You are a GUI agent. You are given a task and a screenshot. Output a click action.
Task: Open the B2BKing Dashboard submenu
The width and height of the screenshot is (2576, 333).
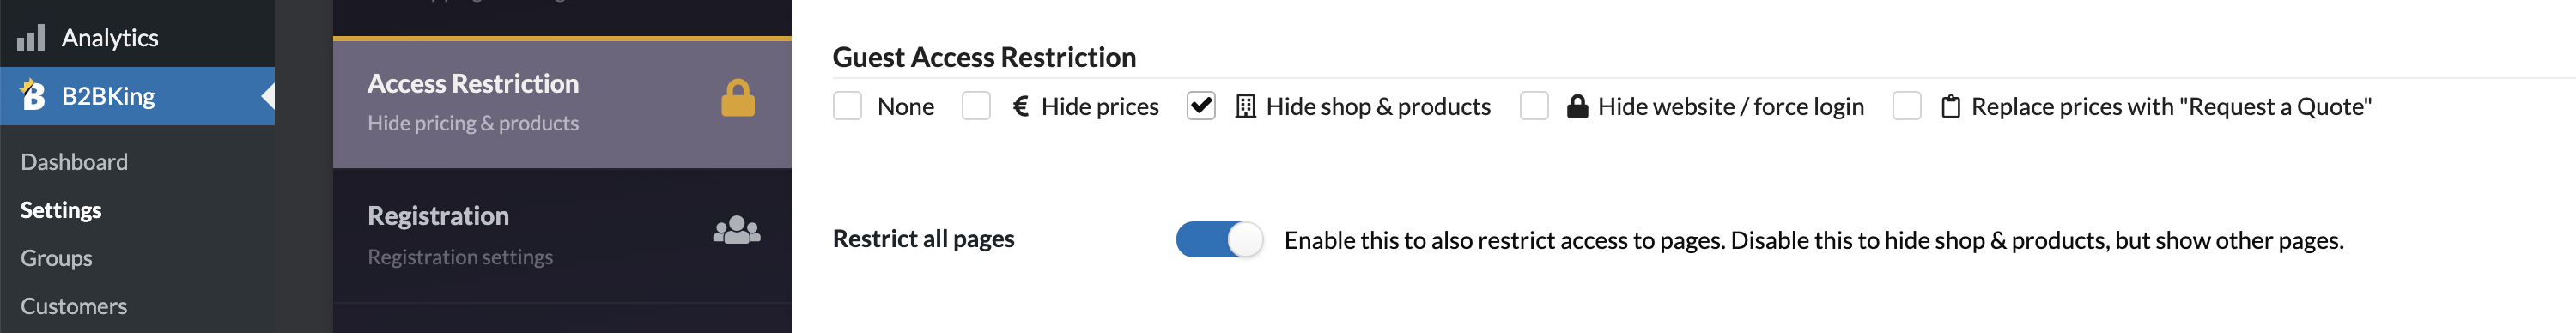coord(74,162)
